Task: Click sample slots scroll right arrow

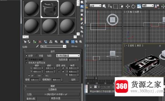Action: click(x=75, y=37)
